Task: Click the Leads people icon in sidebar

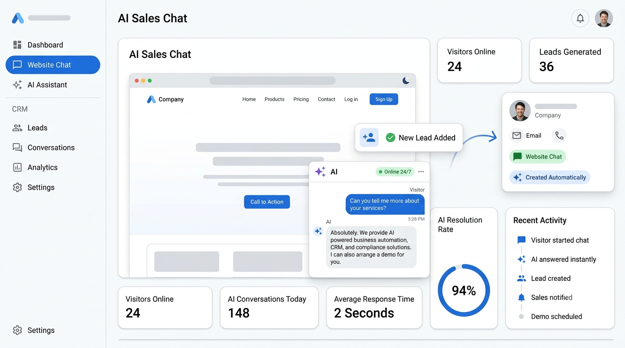Action: pyautogui.click(x=17, y=128)
